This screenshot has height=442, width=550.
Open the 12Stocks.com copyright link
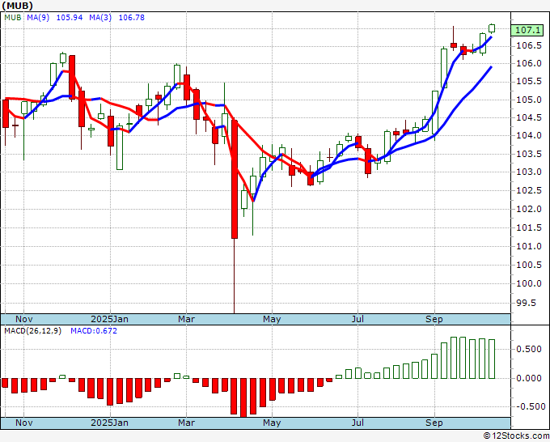(x=516, y=436)
